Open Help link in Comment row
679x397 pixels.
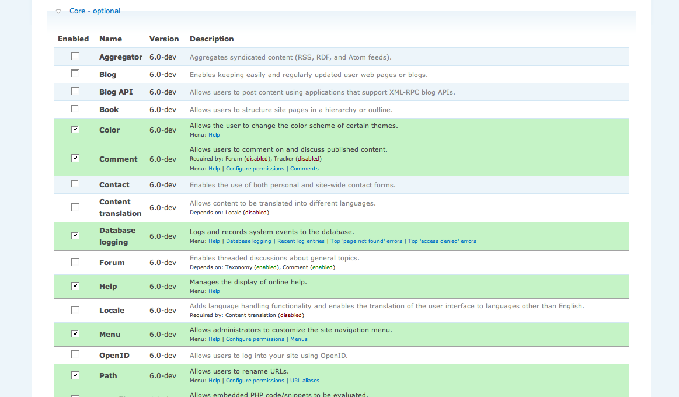tap(214, 168)
